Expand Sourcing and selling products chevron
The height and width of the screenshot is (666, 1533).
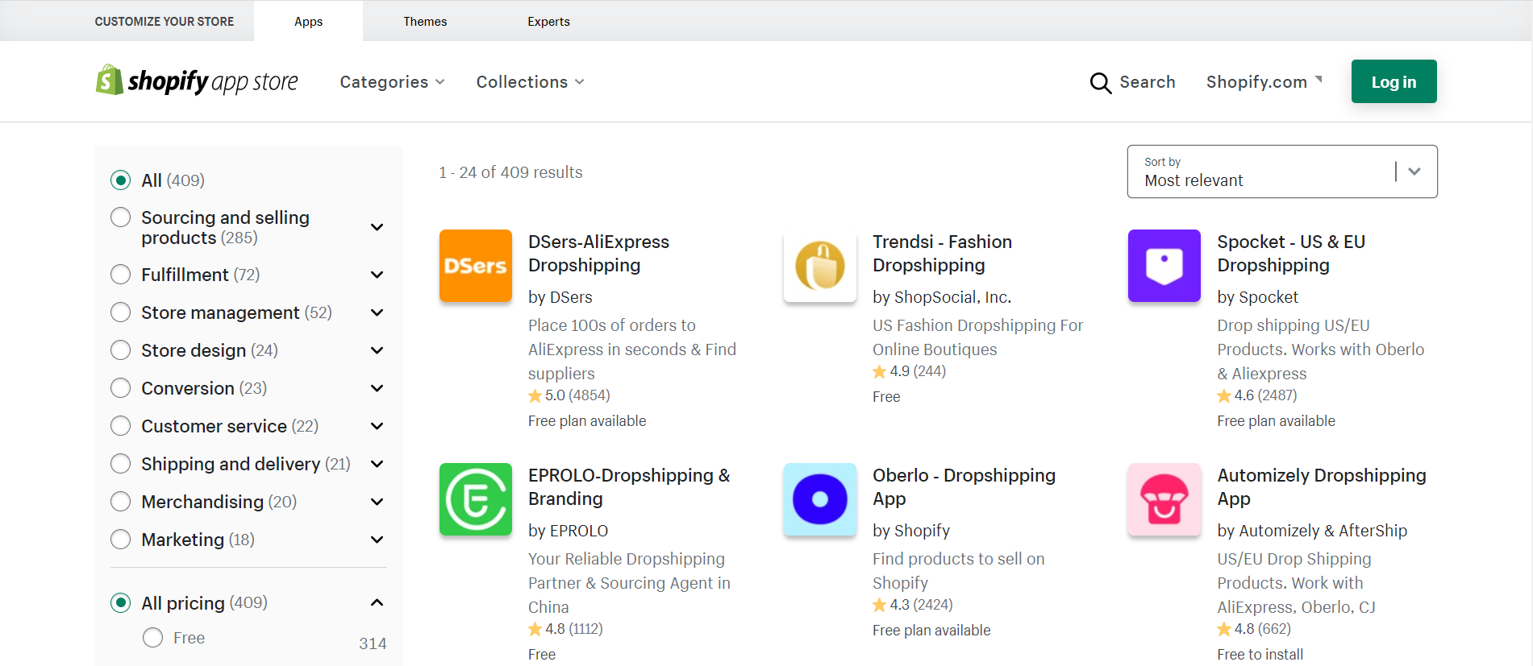377,227
